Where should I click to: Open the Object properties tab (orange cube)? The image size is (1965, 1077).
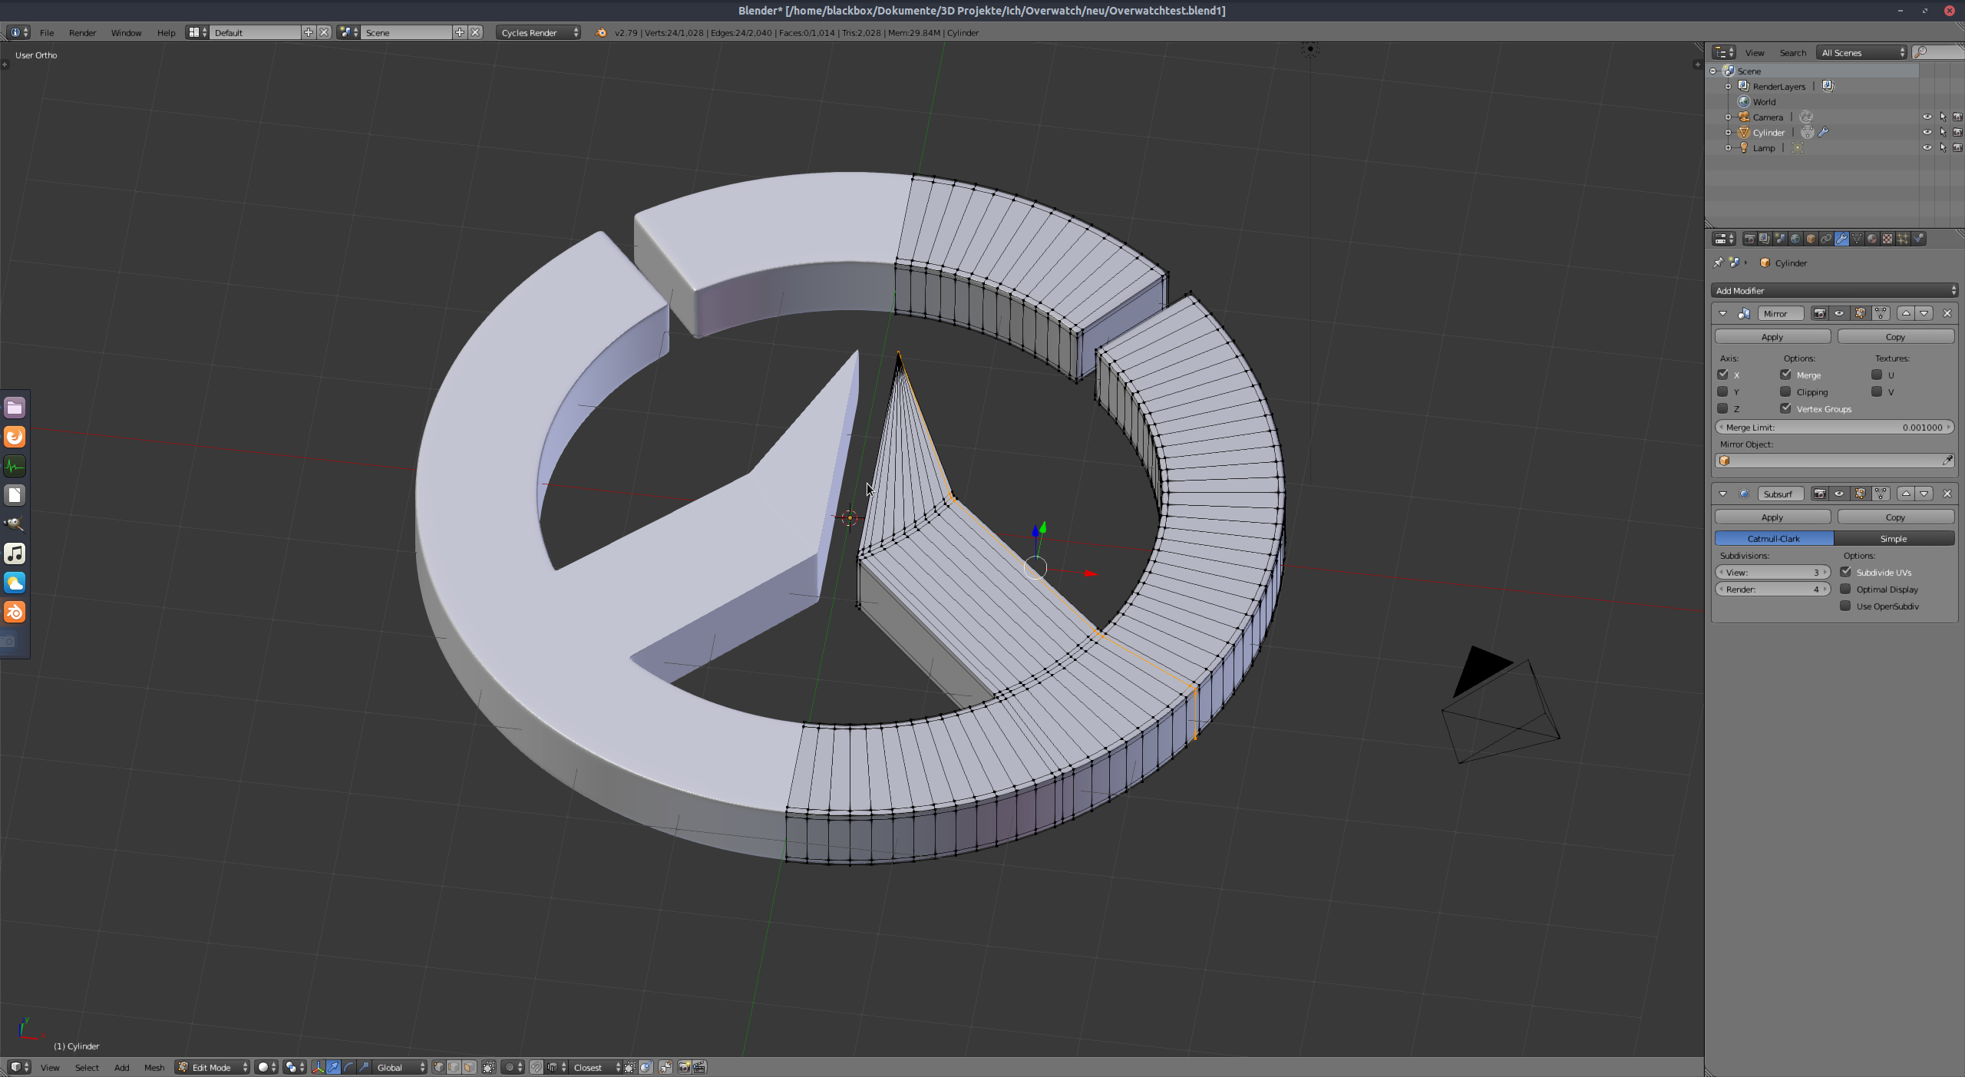(1811, 239)
